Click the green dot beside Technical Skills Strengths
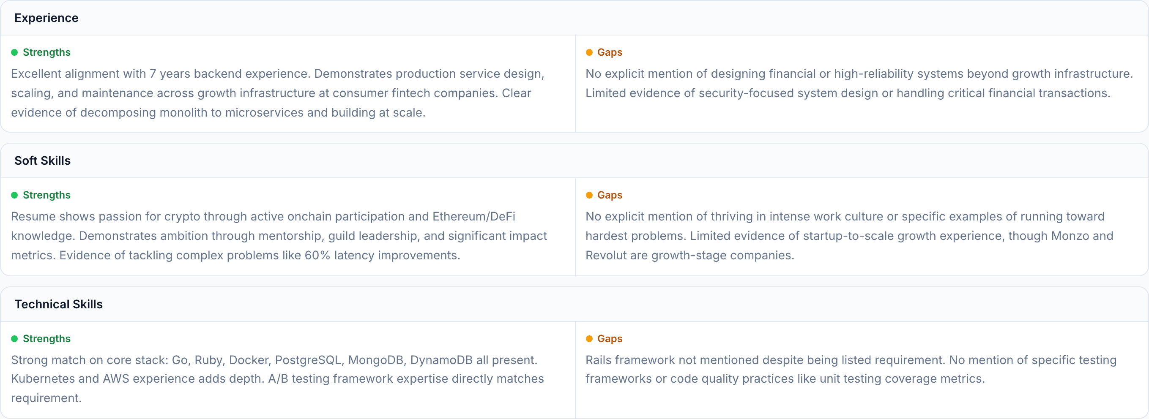The width and height of the screenshot is (1149, 419). coord(14,339)
